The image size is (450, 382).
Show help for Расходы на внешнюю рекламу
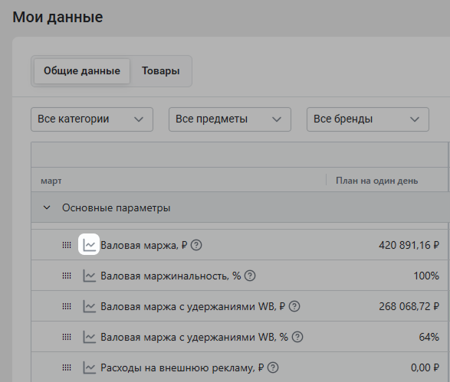[x=273, y=368]
